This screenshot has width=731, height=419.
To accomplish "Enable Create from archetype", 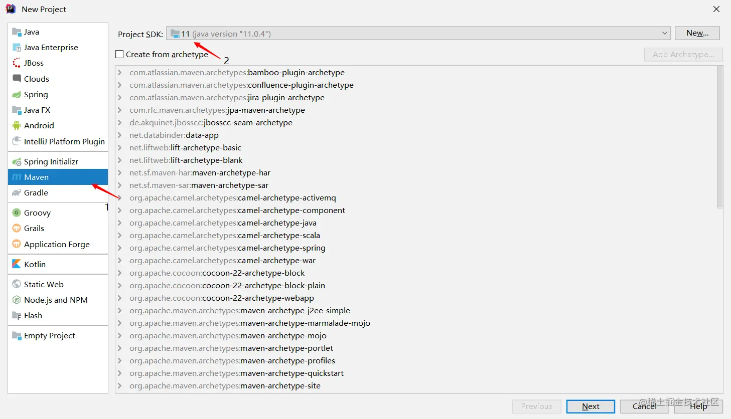I will [x=119, y=54].
